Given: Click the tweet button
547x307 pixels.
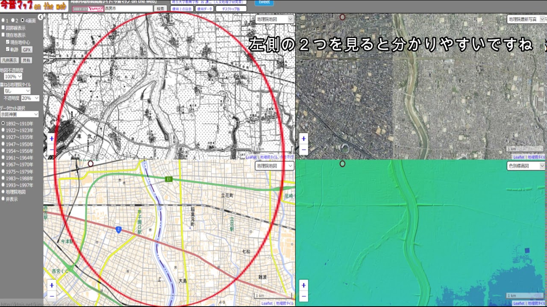Looking at the screenshot, I should (x=264, y=2).
